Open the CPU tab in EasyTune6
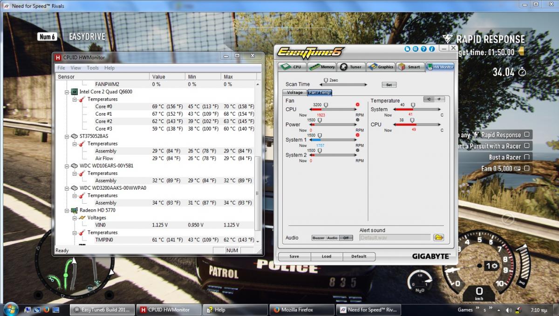The width and height of the screenshot is (559, 316). click(x=292, y=67)
